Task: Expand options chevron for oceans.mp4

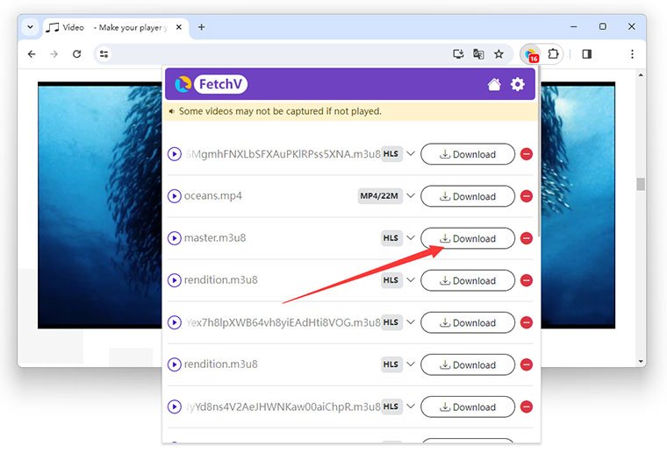Action: [x=410, y=195]
